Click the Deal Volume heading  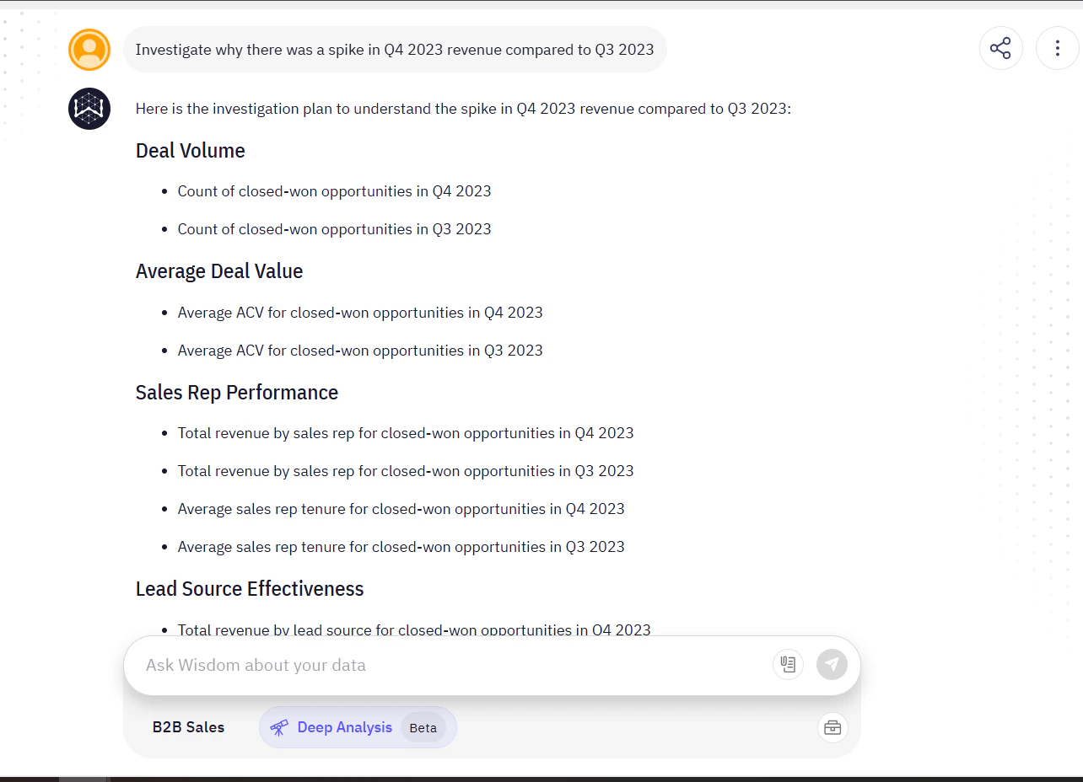[x=191, y=151]
